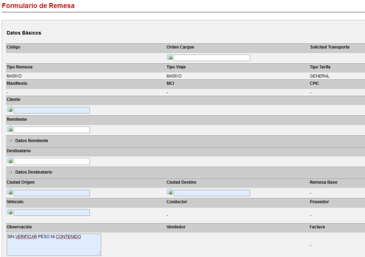This screenshot has height=257, width=365.
Task: Select the Destinatario input field
Action: (51, 161)
